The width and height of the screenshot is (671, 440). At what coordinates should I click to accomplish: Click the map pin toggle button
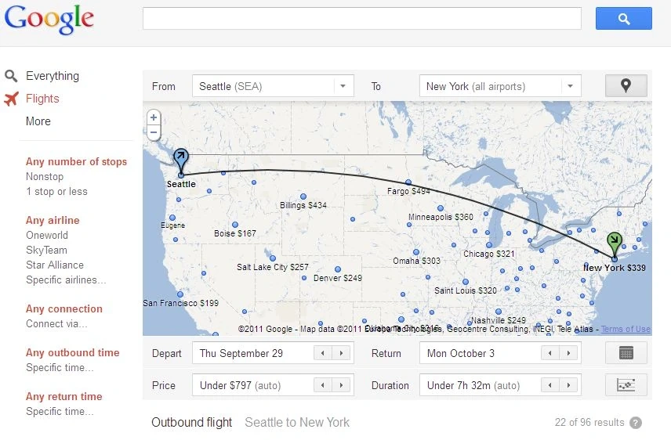click(626, 86)
